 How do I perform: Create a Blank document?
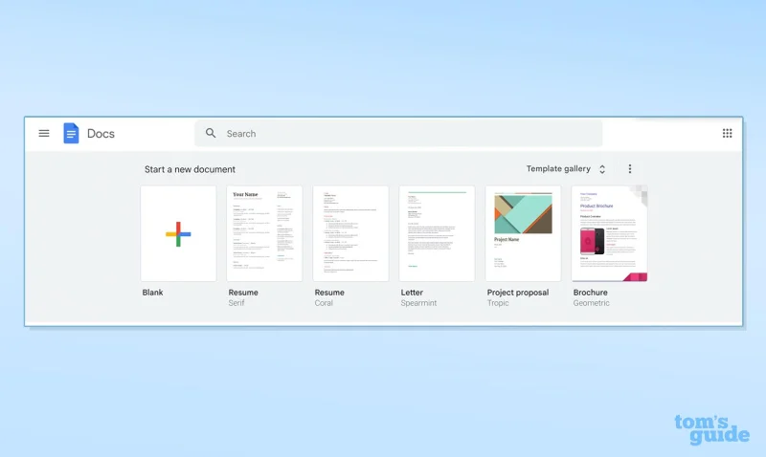pyautogui.click(x=178, y=233)
